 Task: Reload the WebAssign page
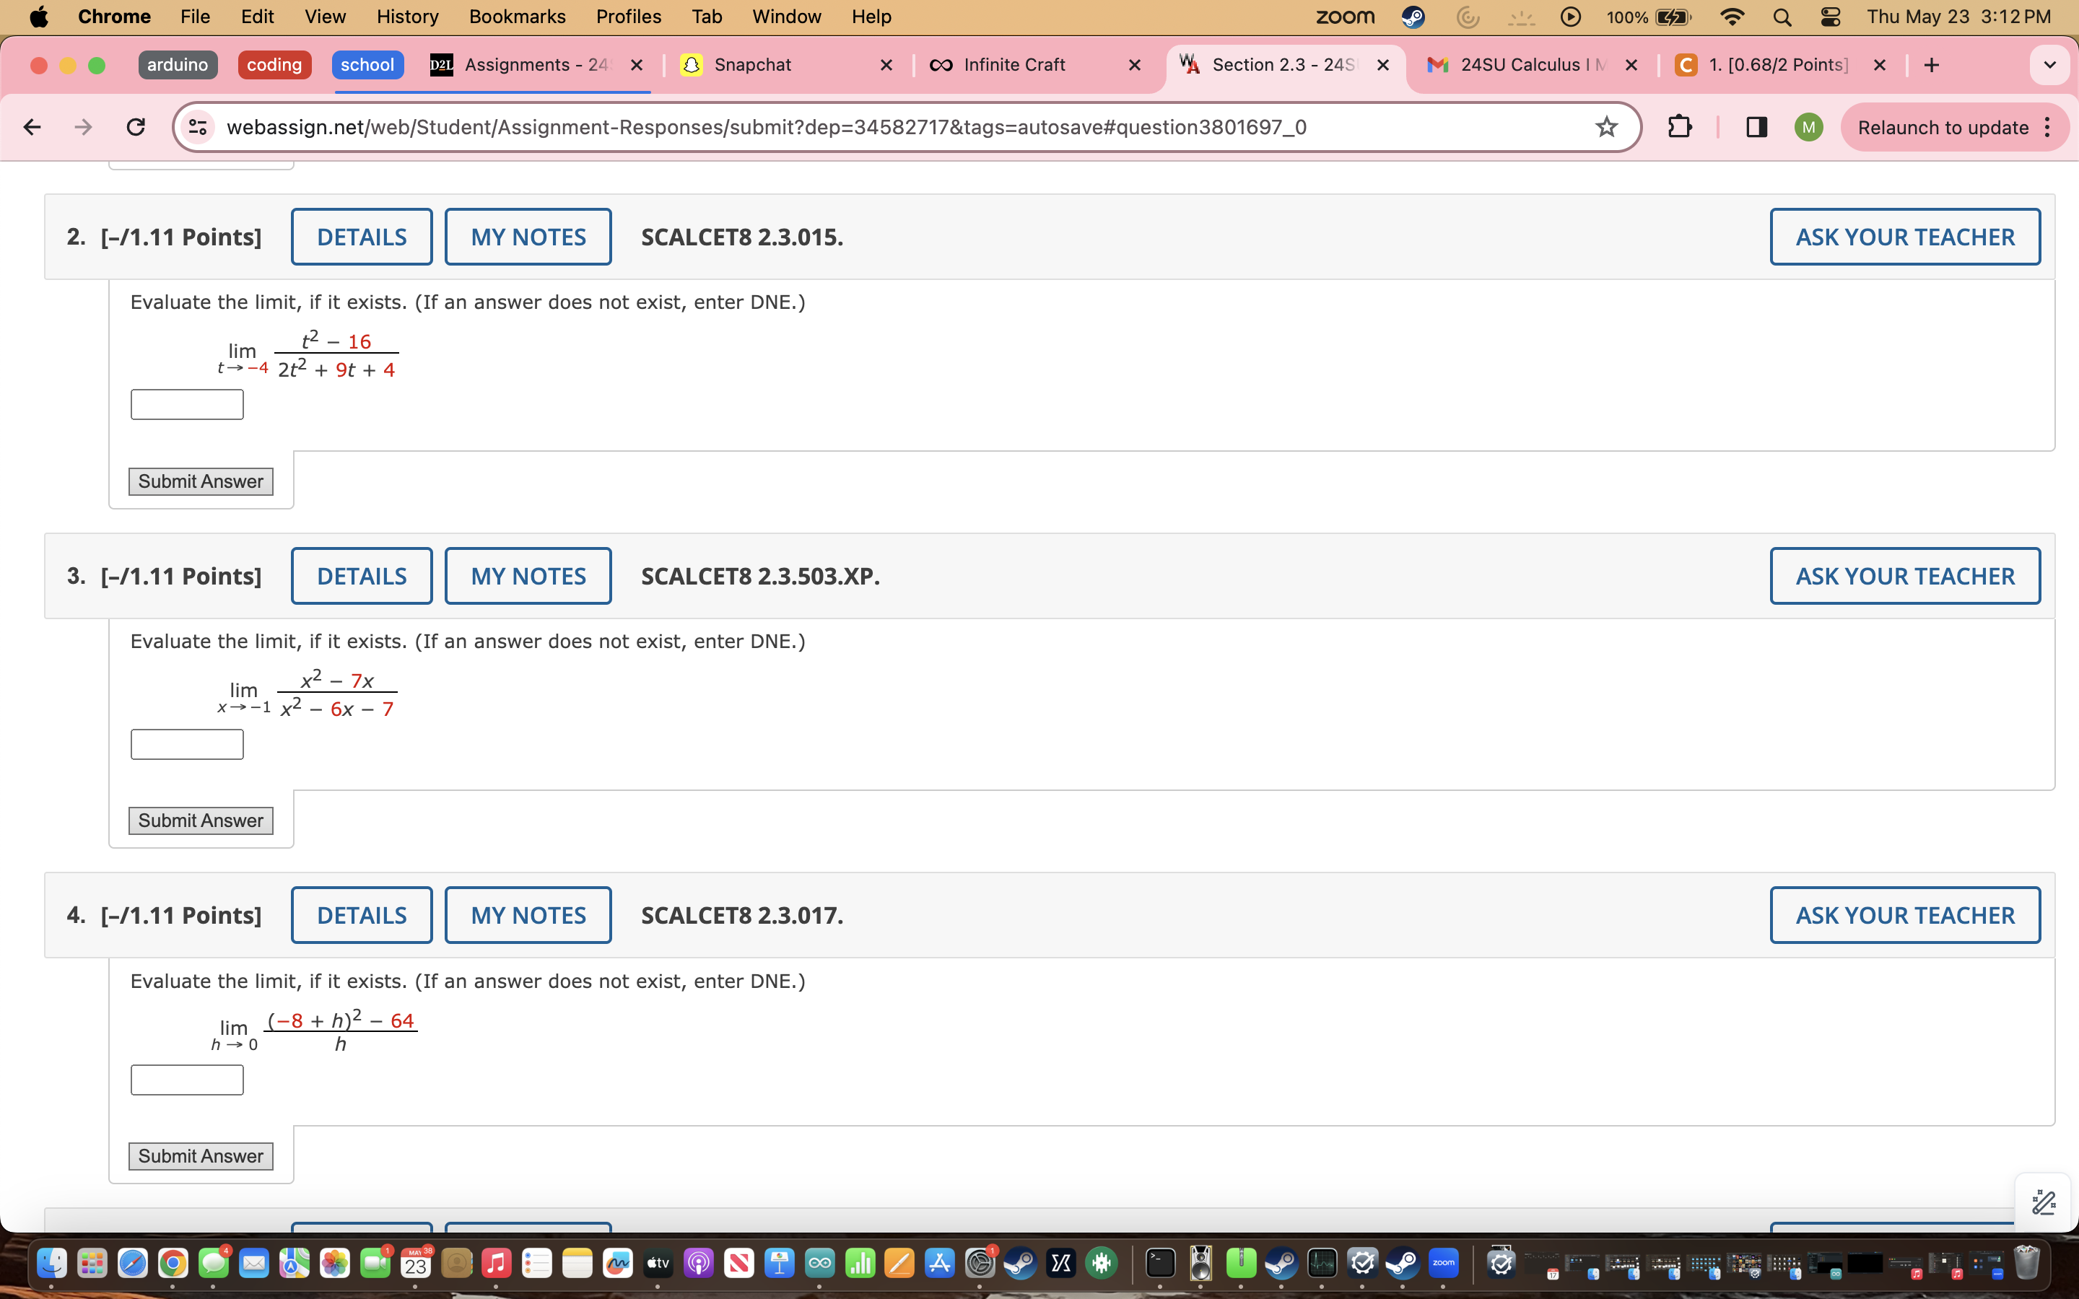(x=136, y=127)
